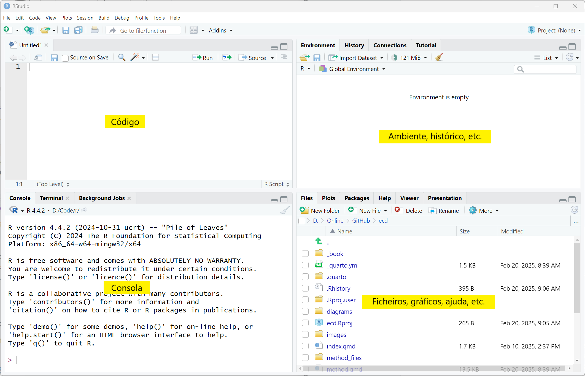Click the compile report notebook icon
This screenshot has width=585, height=376.
pos(155,57)
